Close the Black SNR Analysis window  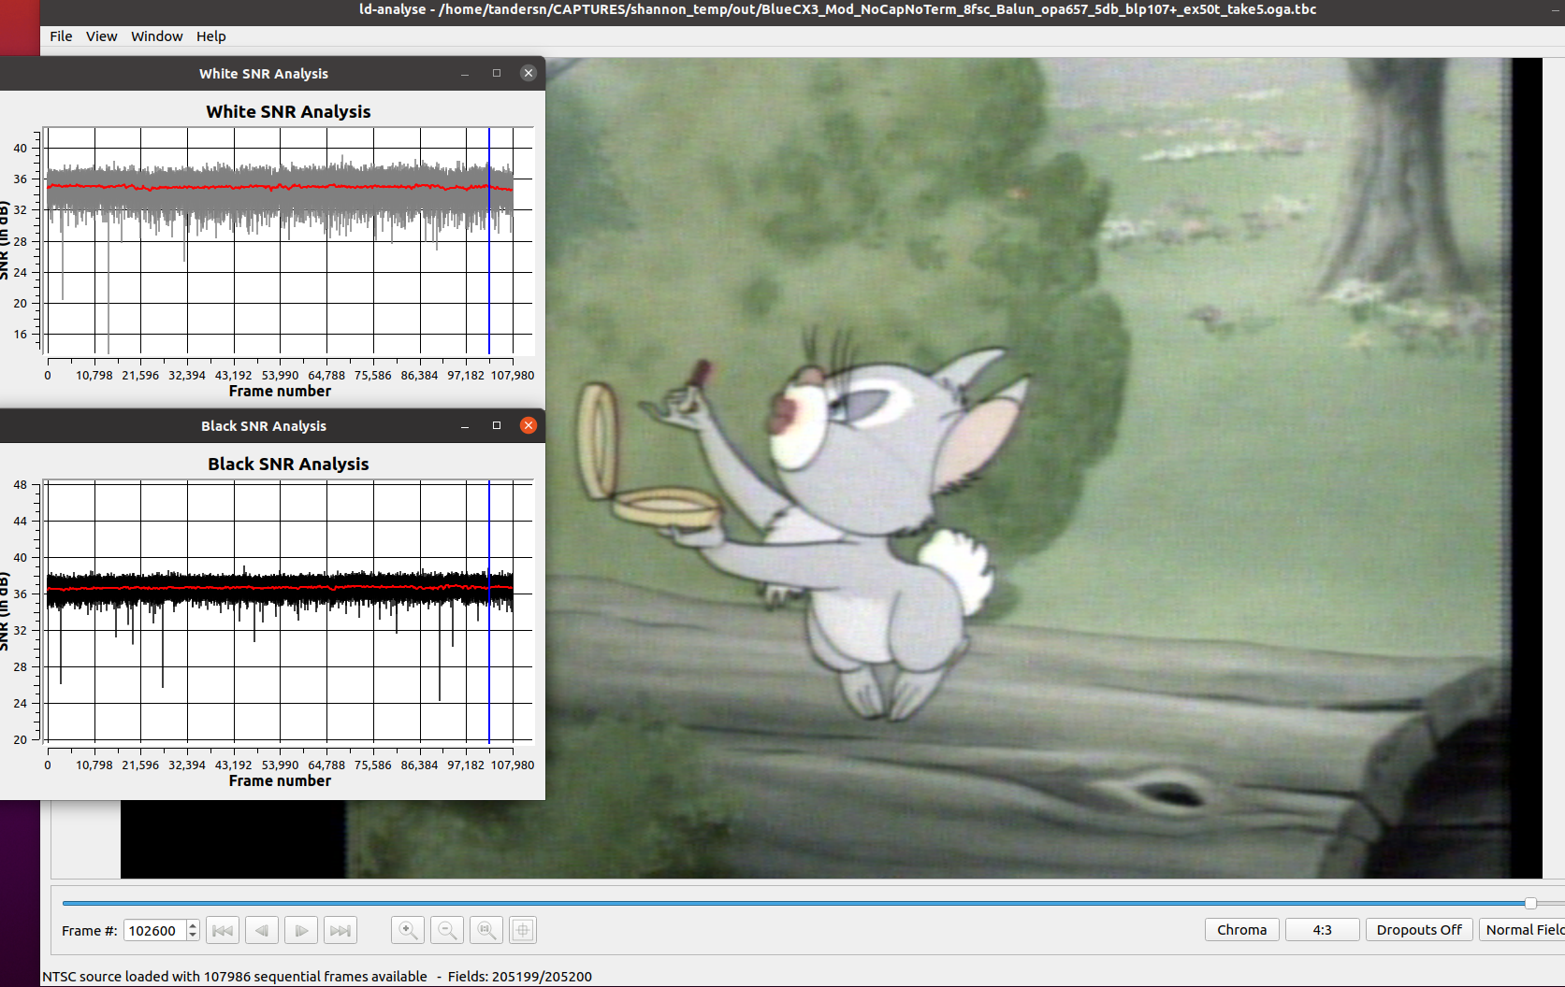[529, 425]
